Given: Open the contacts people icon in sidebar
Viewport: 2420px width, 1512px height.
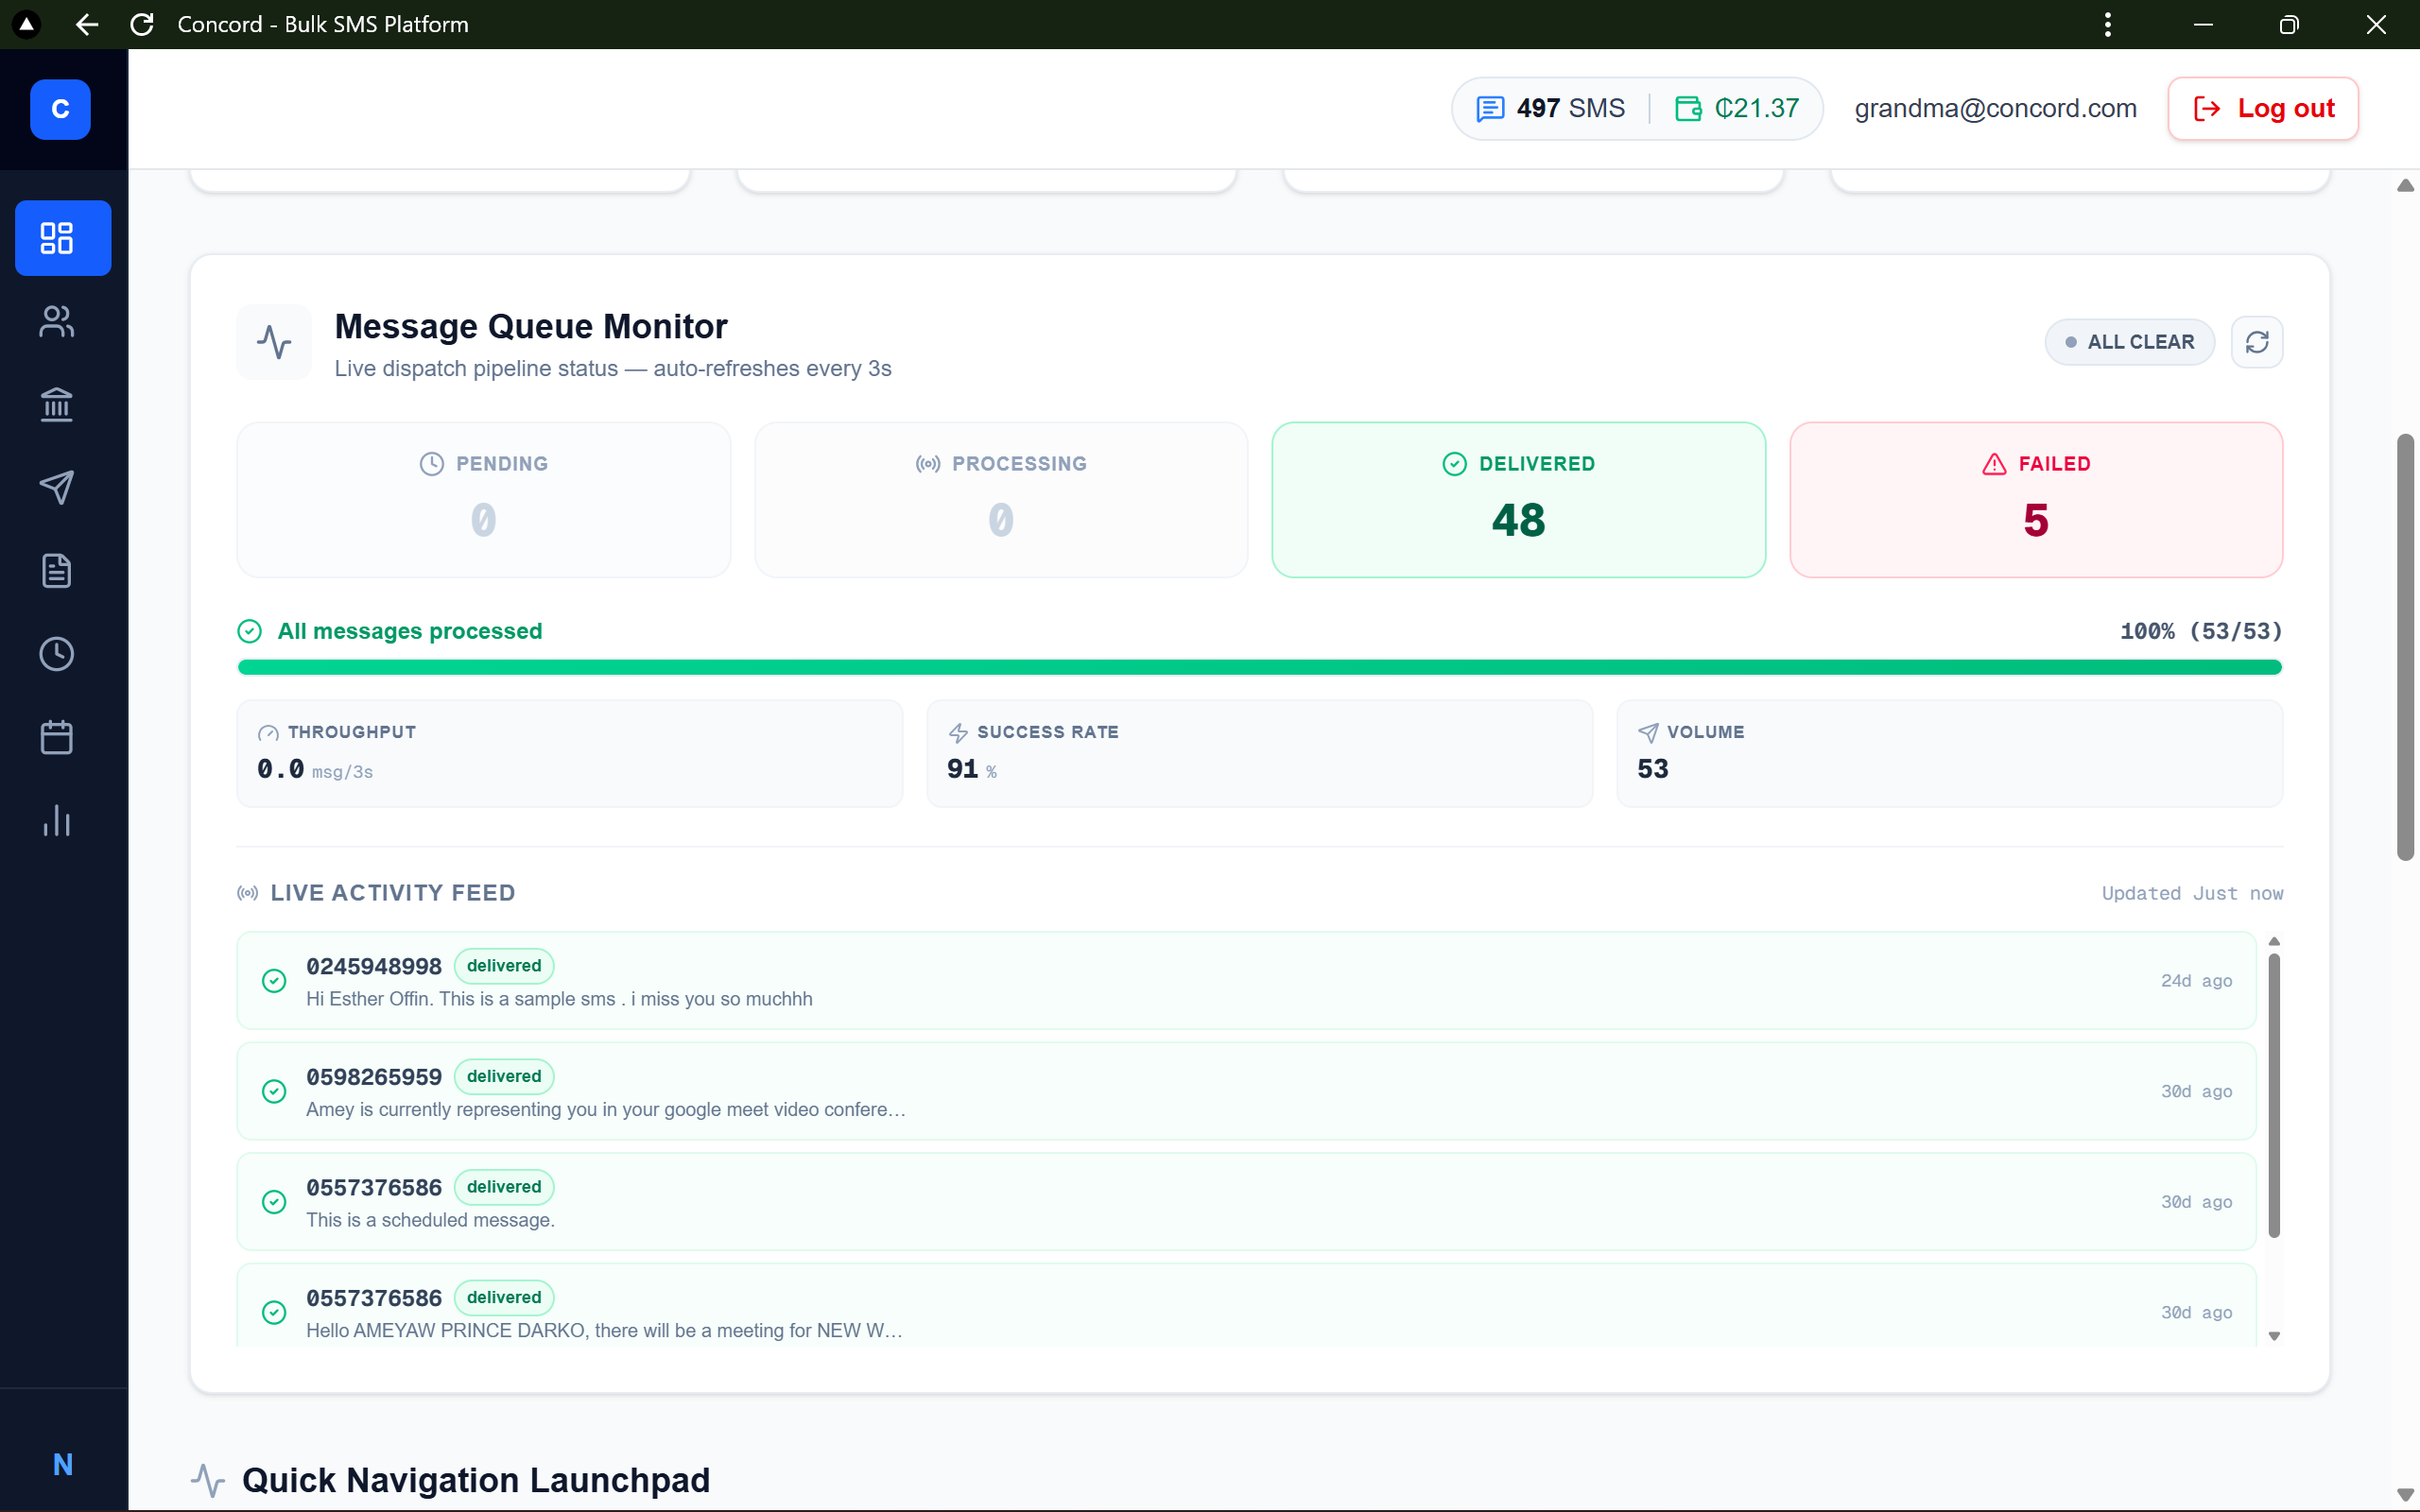Looking at the screenshot, I should point(57,321).
